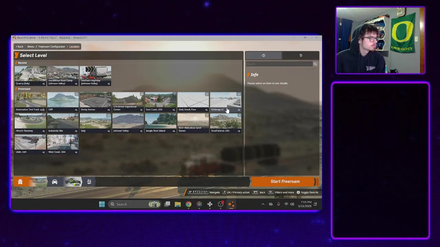Open the Windows Start menu
This screenshot has height=247, width=440.
point(102,204)
